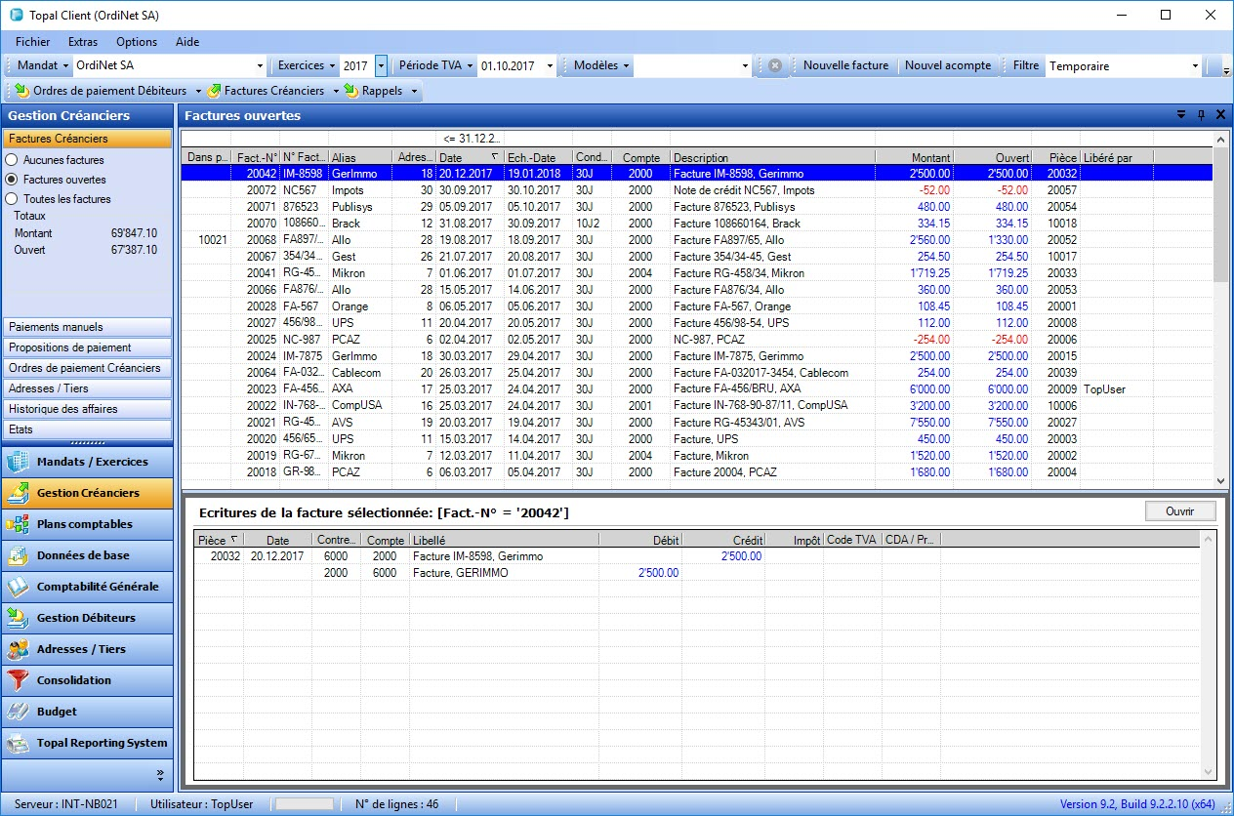Open the Fichier menu
Screen dimensions: 1234x816
[x=32, y=42]
